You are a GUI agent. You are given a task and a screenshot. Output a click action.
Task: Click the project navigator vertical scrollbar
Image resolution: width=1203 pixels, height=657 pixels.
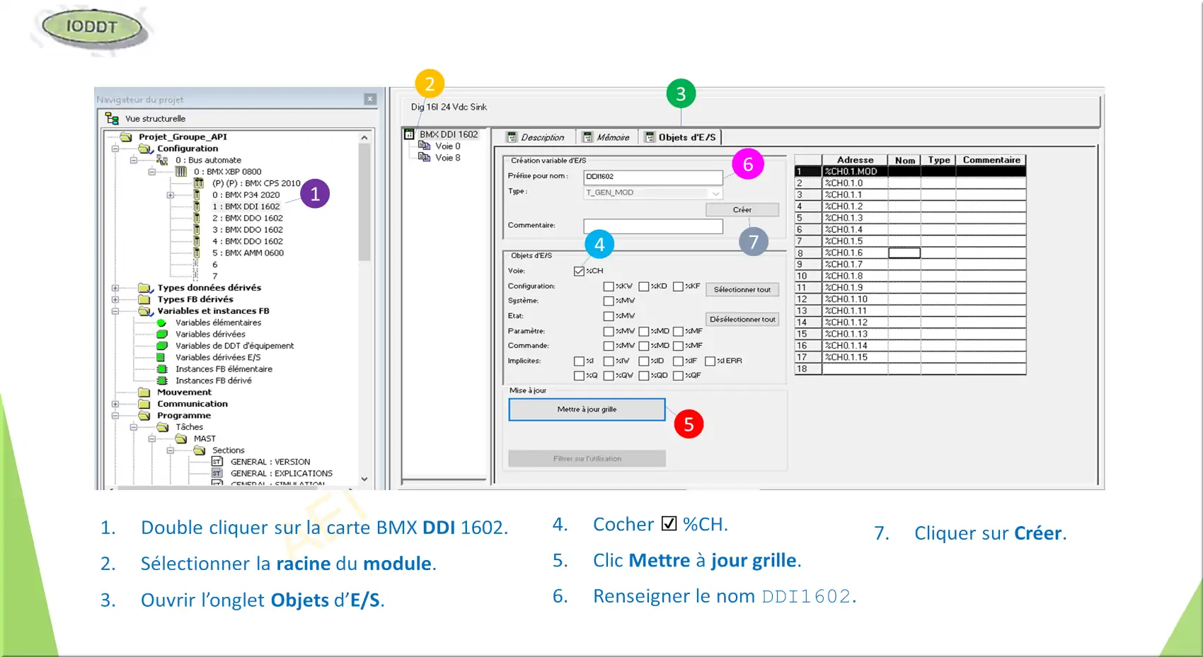coord(364,205)
